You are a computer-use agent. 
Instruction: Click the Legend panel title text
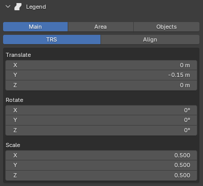[x=36, y=7]
